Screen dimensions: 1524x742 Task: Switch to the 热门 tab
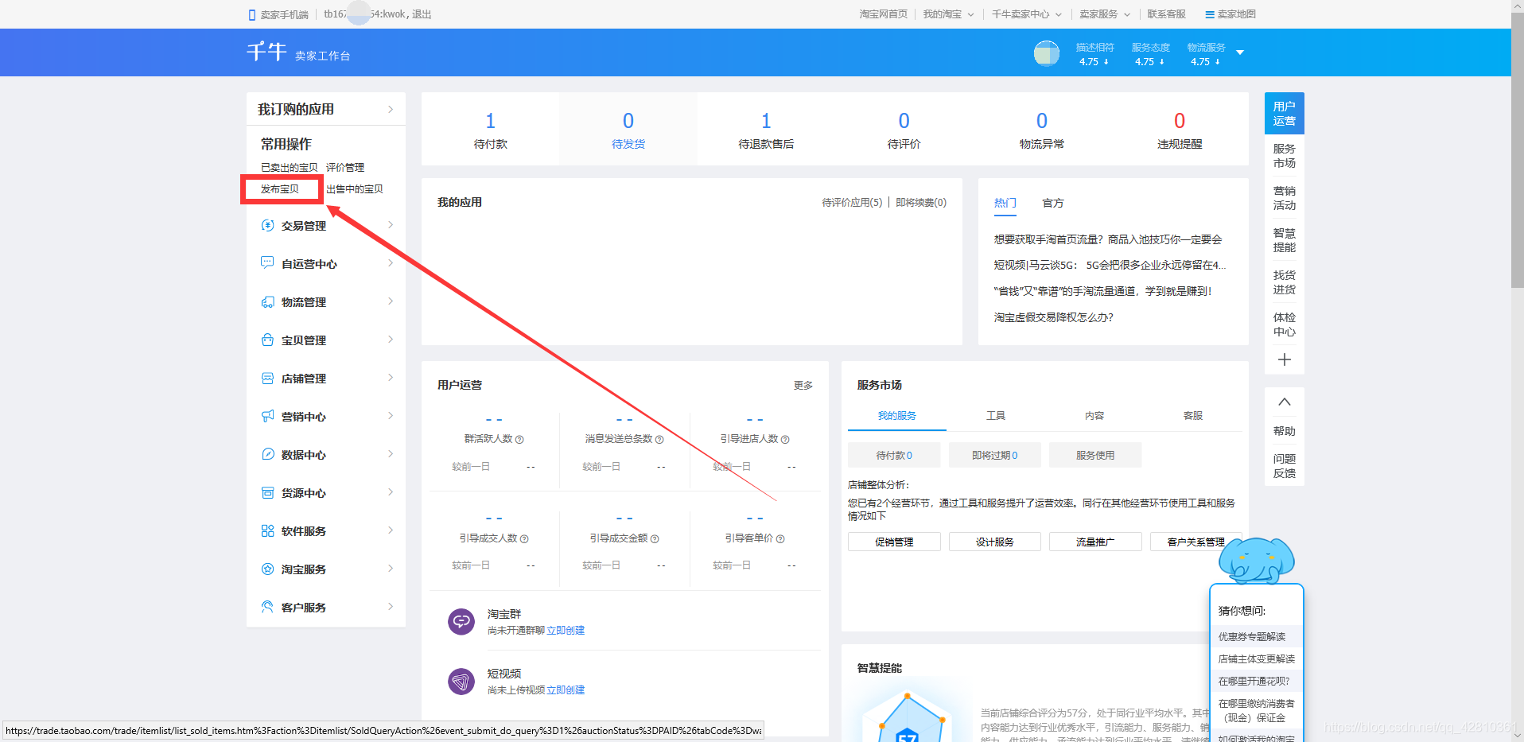click(x=1005, y=204)
